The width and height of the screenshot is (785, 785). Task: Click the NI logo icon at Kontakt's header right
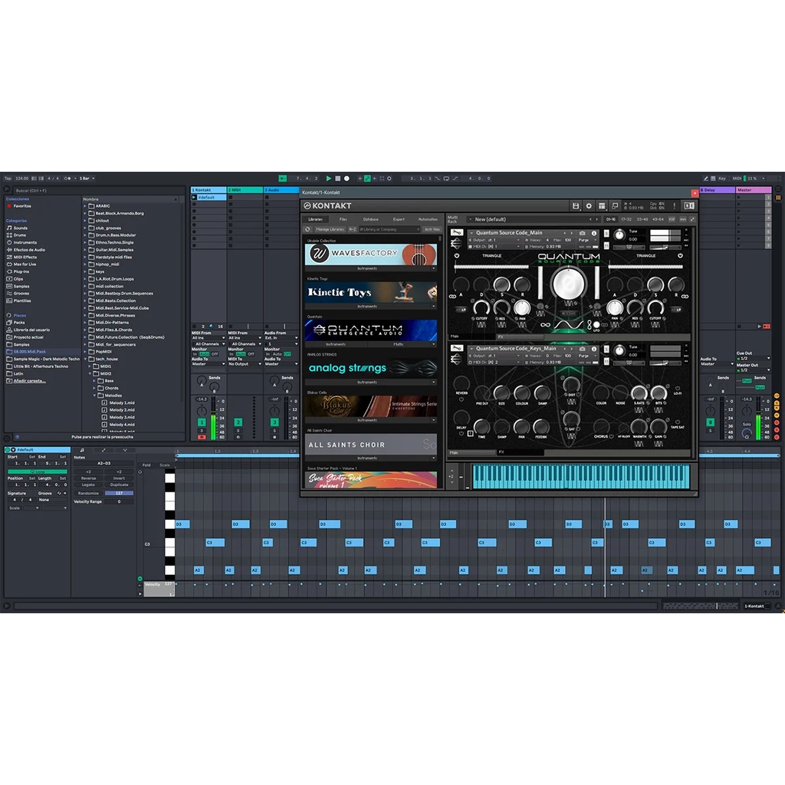click(x=689, y=205)
